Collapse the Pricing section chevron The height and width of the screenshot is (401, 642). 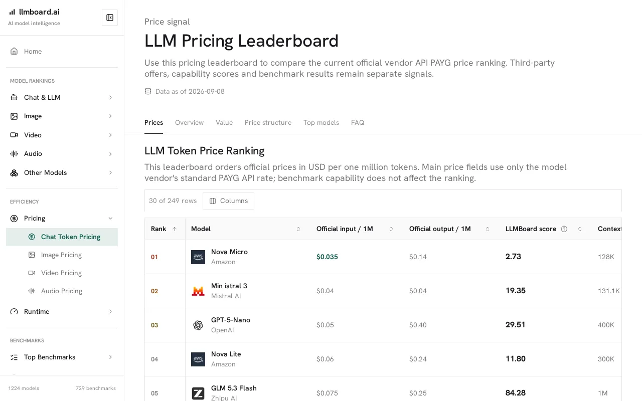pos(110,218)
